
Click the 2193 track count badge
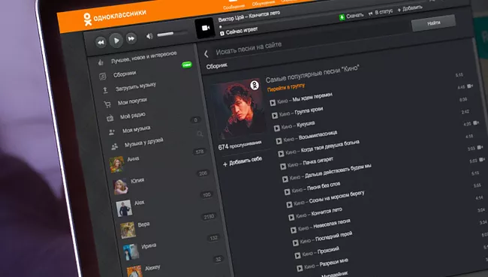tap(209, 217)
